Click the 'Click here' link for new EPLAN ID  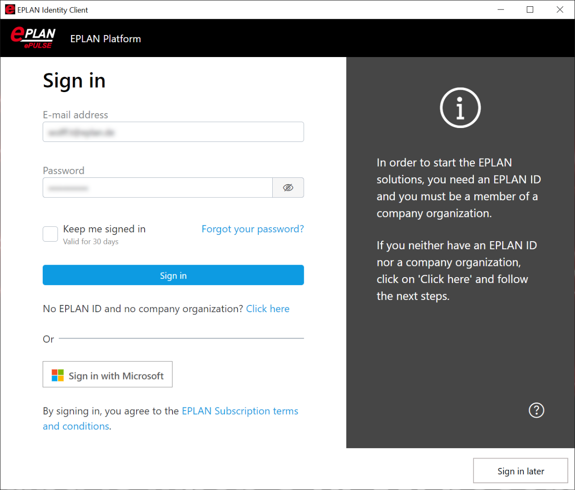tap(268, 309)
